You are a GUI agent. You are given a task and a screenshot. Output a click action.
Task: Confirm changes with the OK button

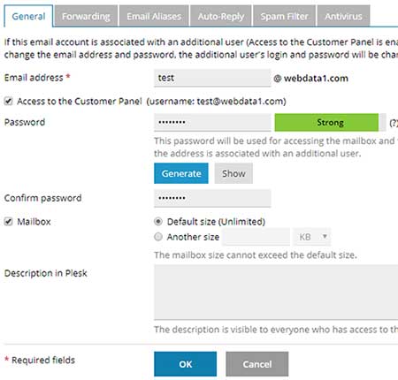(185, 364)
